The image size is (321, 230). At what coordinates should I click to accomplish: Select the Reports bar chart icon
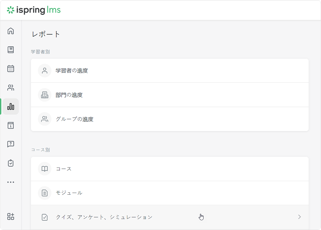pos(11,106)
